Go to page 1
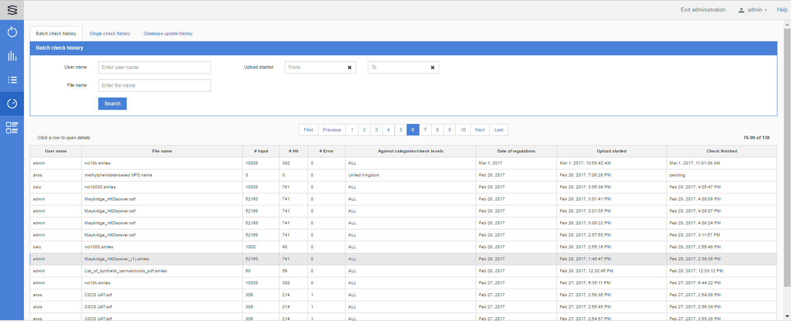The width and height of the screenshot is (791, 321). click(352, 130)
